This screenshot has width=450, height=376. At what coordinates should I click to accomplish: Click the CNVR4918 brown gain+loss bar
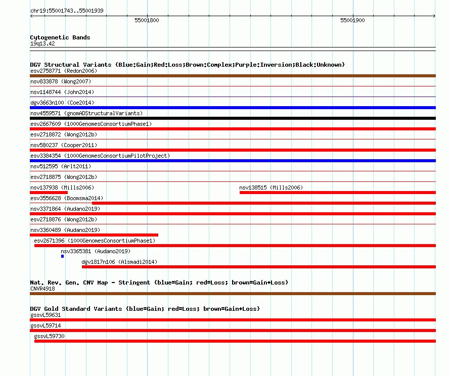tap(233, 294)
